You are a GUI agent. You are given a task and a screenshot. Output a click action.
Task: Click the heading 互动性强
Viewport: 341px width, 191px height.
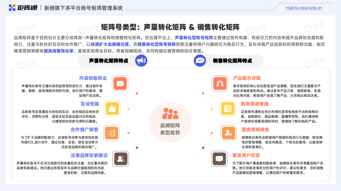tap(90, 104)
